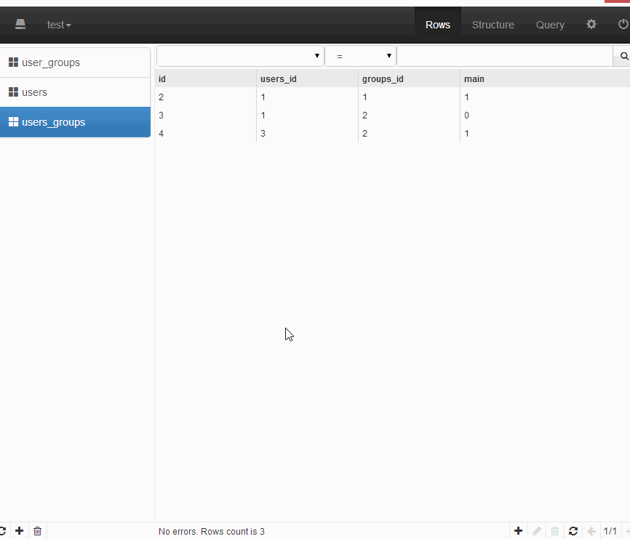Click the delete row trash icon at bottom right
Viewport: 630px width, 539px height.
tap(555, 531)
